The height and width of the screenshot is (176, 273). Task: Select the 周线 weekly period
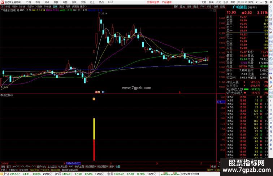tap(61, 7)
